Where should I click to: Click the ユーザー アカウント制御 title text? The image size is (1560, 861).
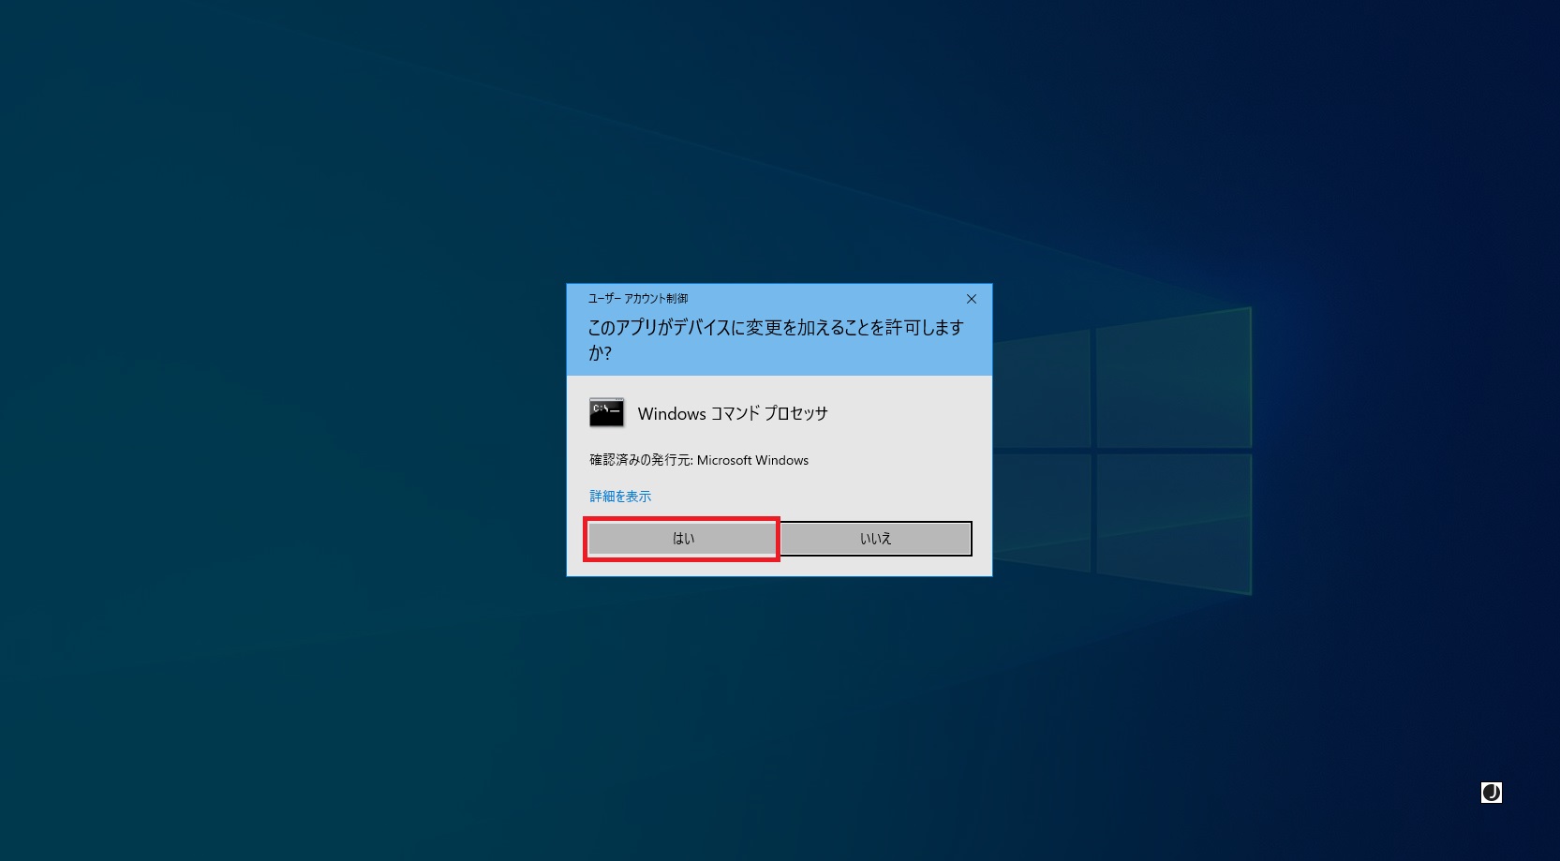click(637, 298)
